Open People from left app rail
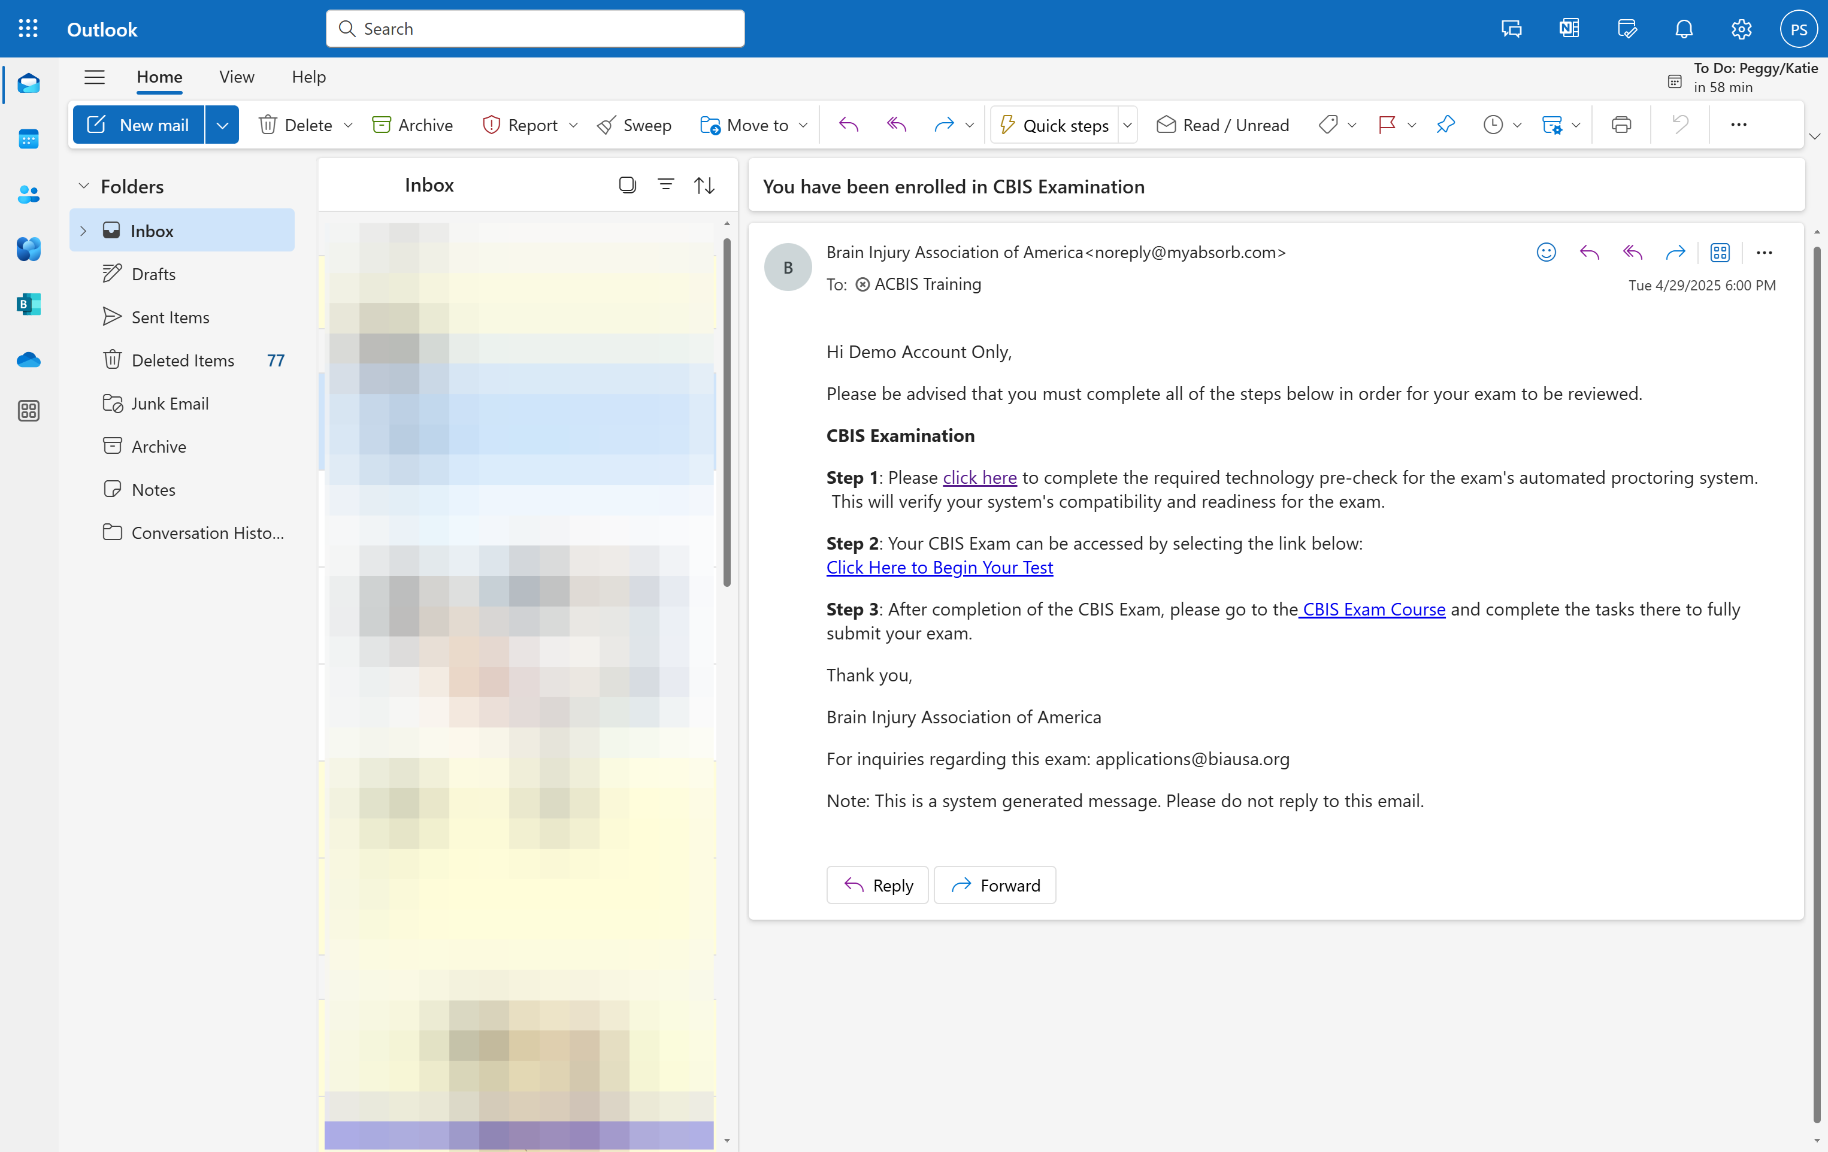 [28, 194]
